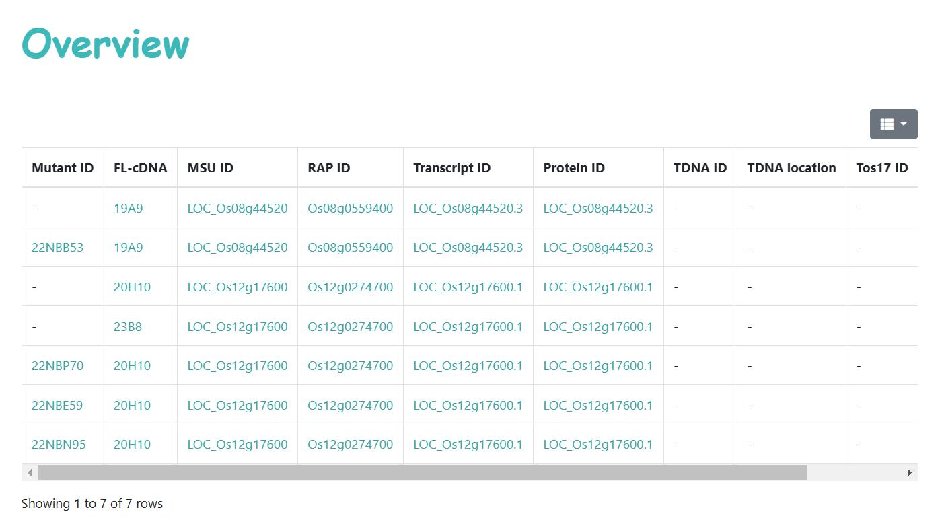
Task: Open 20H10 link in 22NBE59 row
Action: (x=133, y=406)
